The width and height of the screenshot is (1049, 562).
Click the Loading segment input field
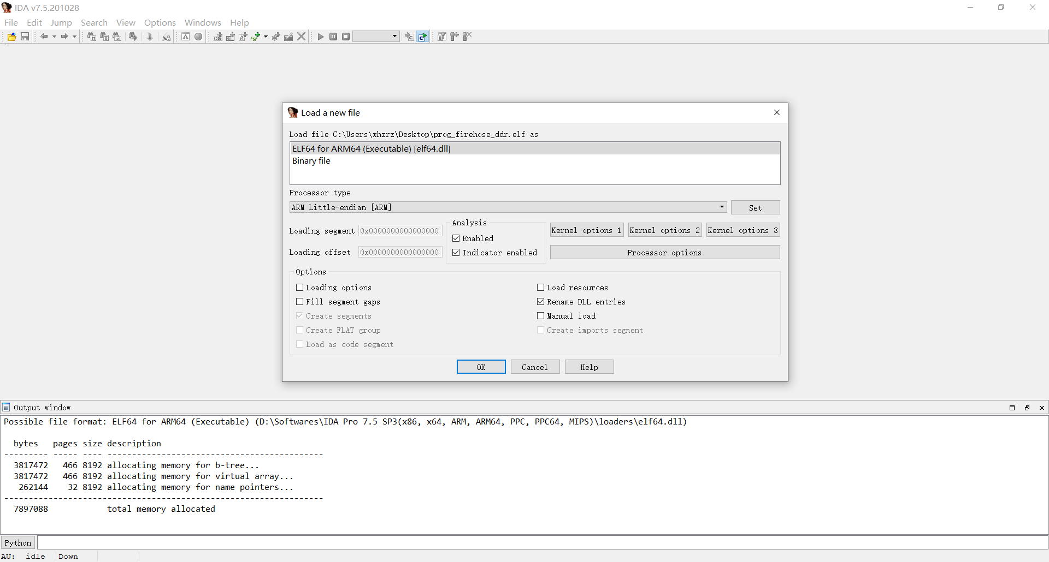tap(400, 231)
